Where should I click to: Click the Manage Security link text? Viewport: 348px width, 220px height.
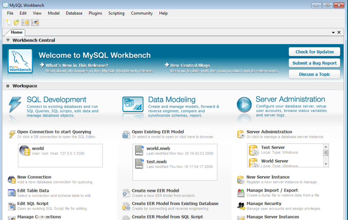pos(264,204)
